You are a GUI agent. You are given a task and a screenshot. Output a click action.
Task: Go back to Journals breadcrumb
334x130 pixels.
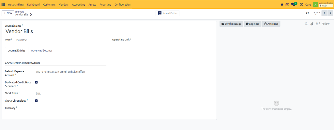click(19, 12)
